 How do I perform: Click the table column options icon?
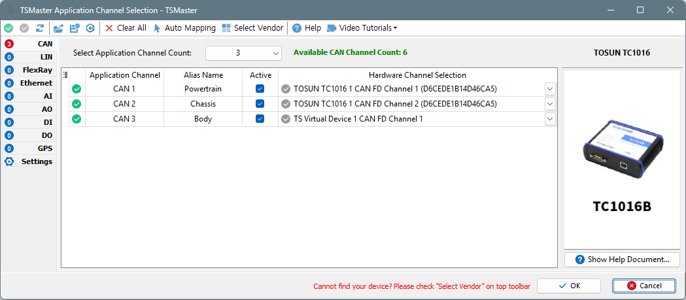click(65, 75)
